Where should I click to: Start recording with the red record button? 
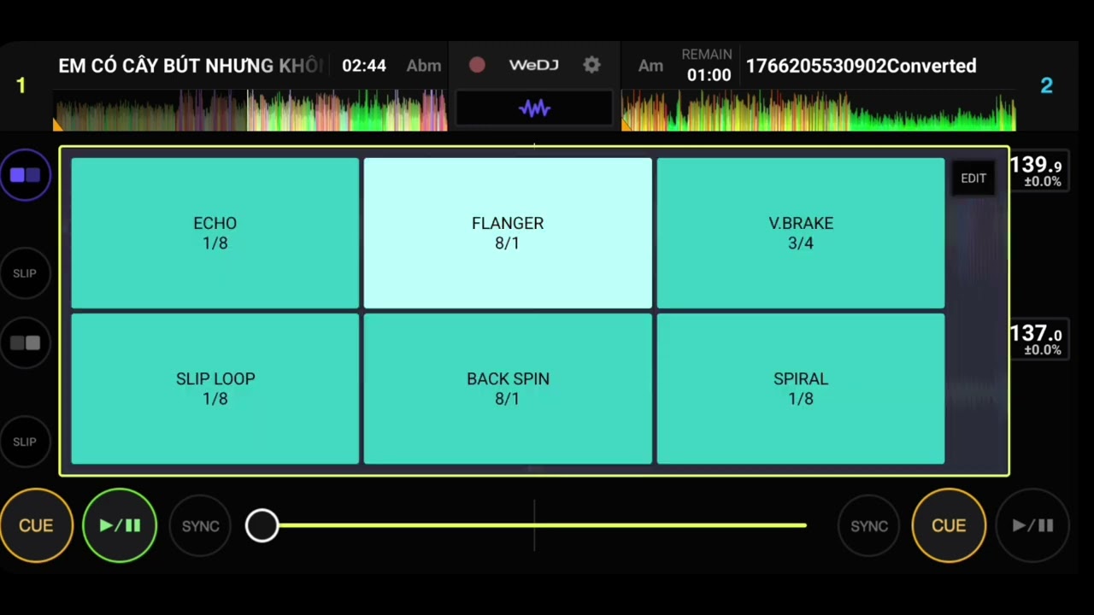click(x=477, y=65)
